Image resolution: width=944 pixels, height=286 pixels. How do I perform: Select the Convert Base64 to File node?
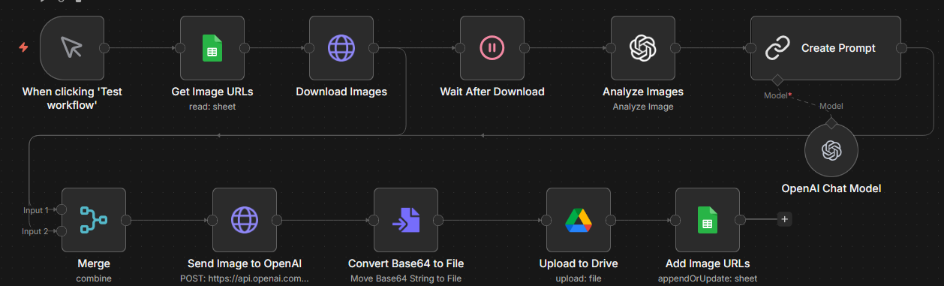pos(406,219)
